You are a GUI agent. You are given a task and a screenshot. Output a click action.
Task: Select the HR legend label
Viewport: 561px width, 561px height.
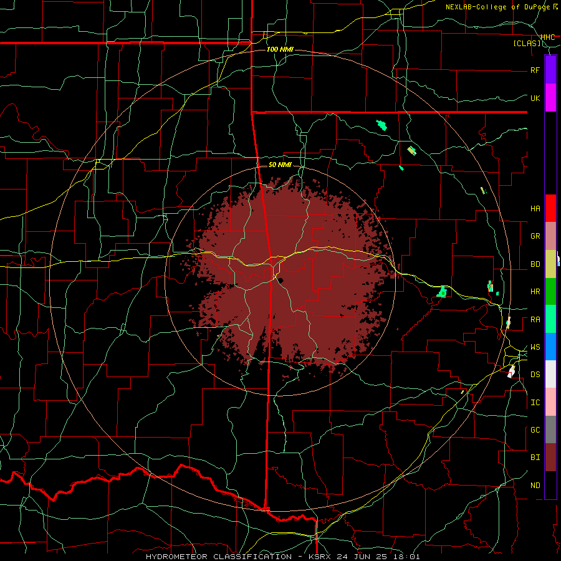pyautogui.click(x=535, y=292)
